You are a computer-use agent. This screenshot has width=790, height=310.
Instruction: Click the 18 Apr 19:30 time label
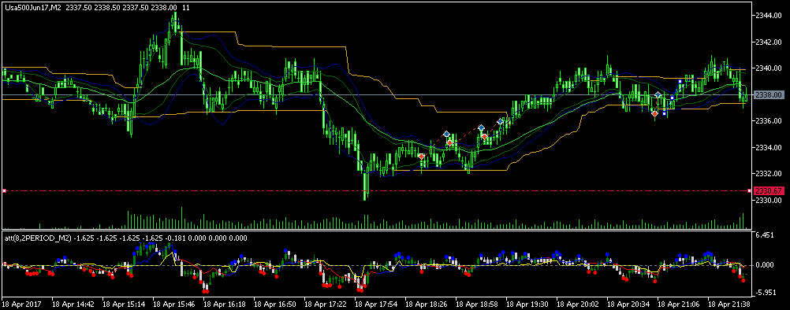(x=527, y=304)
